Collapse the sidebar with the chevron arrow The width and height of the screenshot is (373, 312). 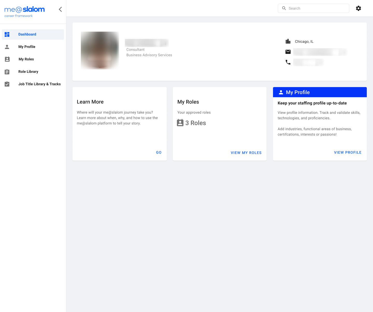point(60,9)
